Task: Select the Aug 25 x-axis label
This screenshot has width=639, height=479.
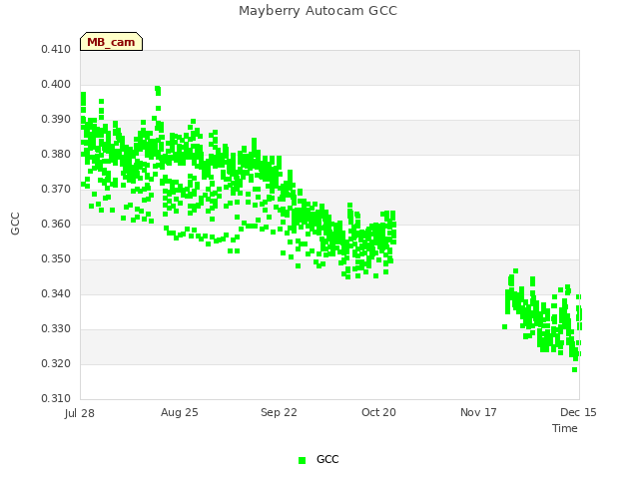Action: [x=180, y=412]
